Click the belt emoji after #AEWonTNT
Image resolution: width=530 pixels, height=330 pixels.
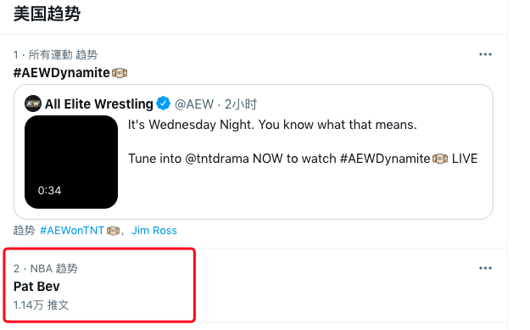(x=114, y=231)
